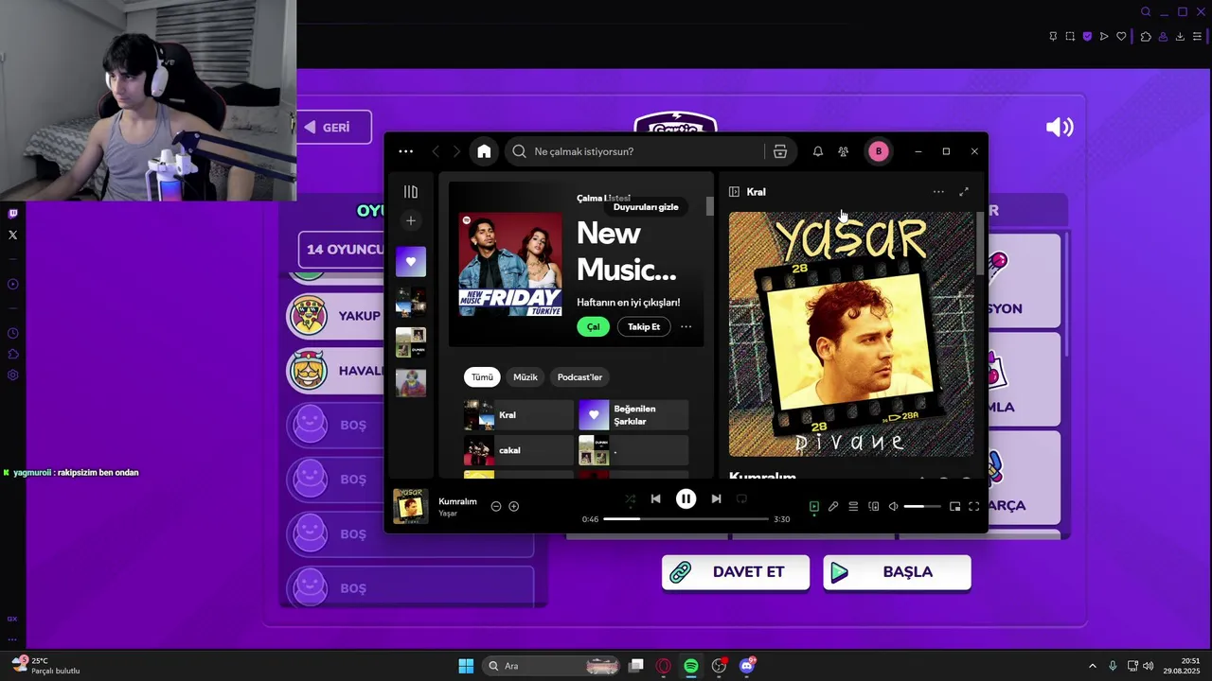Open browser extensions cube icon
Image resolution: width=1212 pixels, height=681 pixels.
tap(1146, 37)
